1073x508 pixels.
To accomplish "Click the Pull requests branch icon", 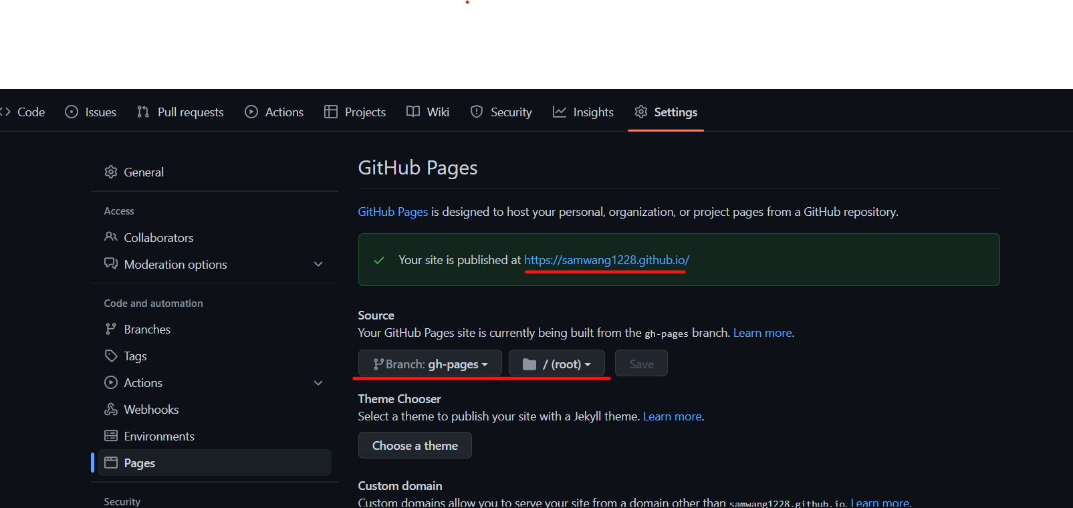I will pos(143,112).
